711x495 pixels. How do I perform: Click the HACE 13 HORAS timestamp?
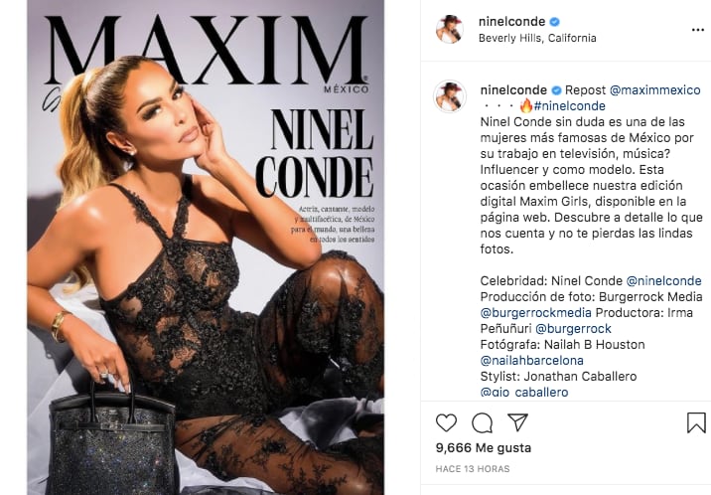473,469
